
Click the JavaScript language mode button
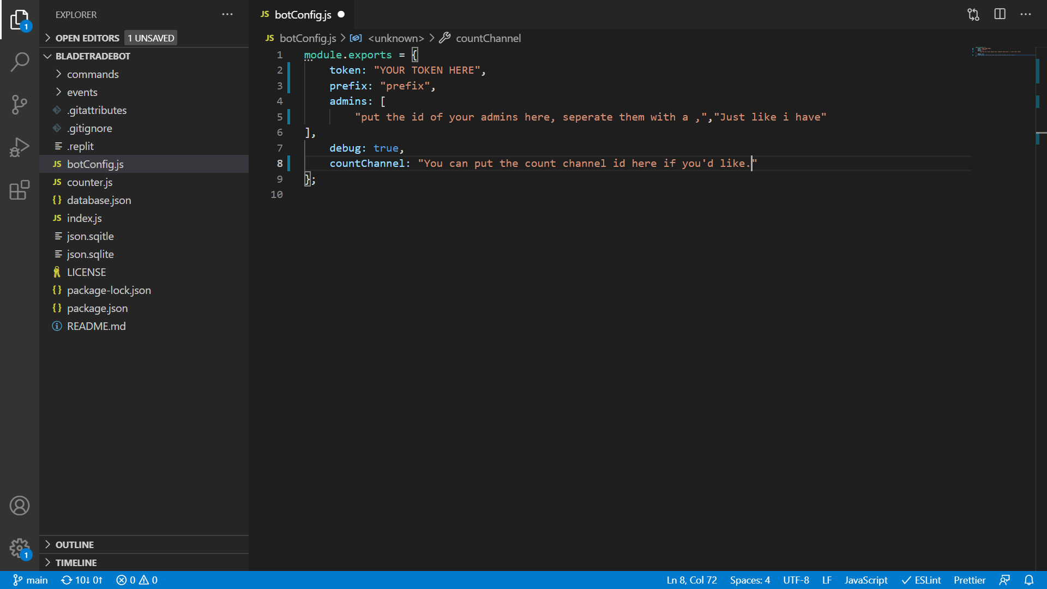[866, 580]
